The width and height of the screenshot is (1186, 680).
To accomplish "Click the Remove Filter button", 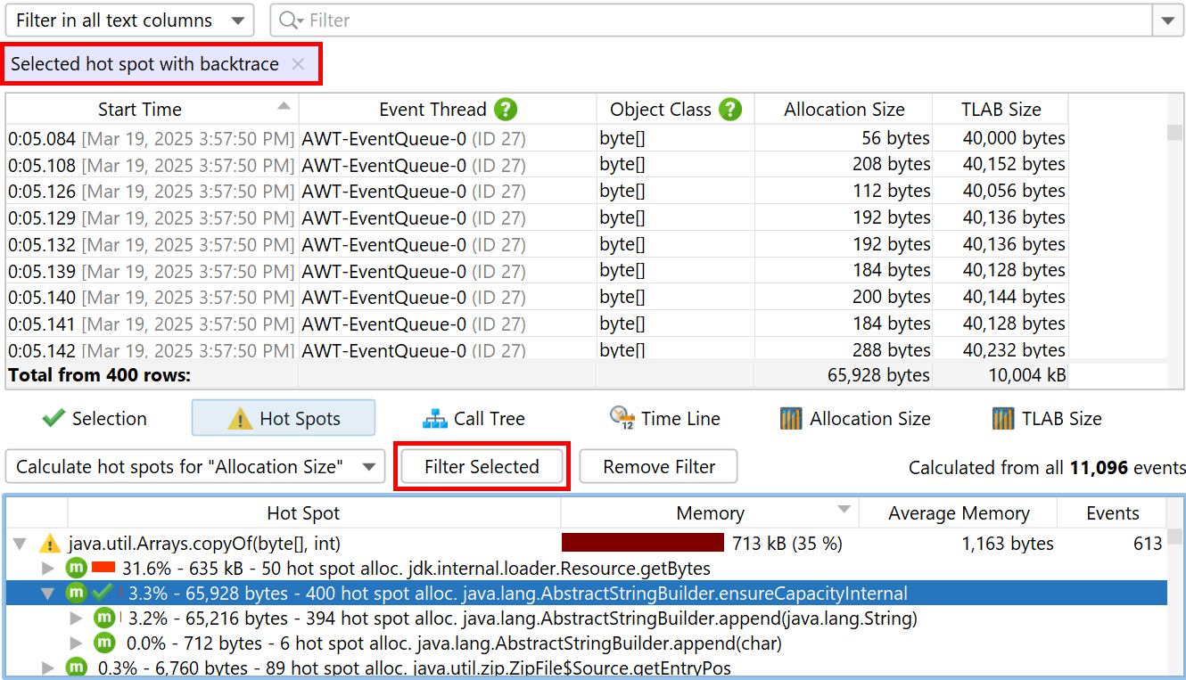I will click(659, 467).
